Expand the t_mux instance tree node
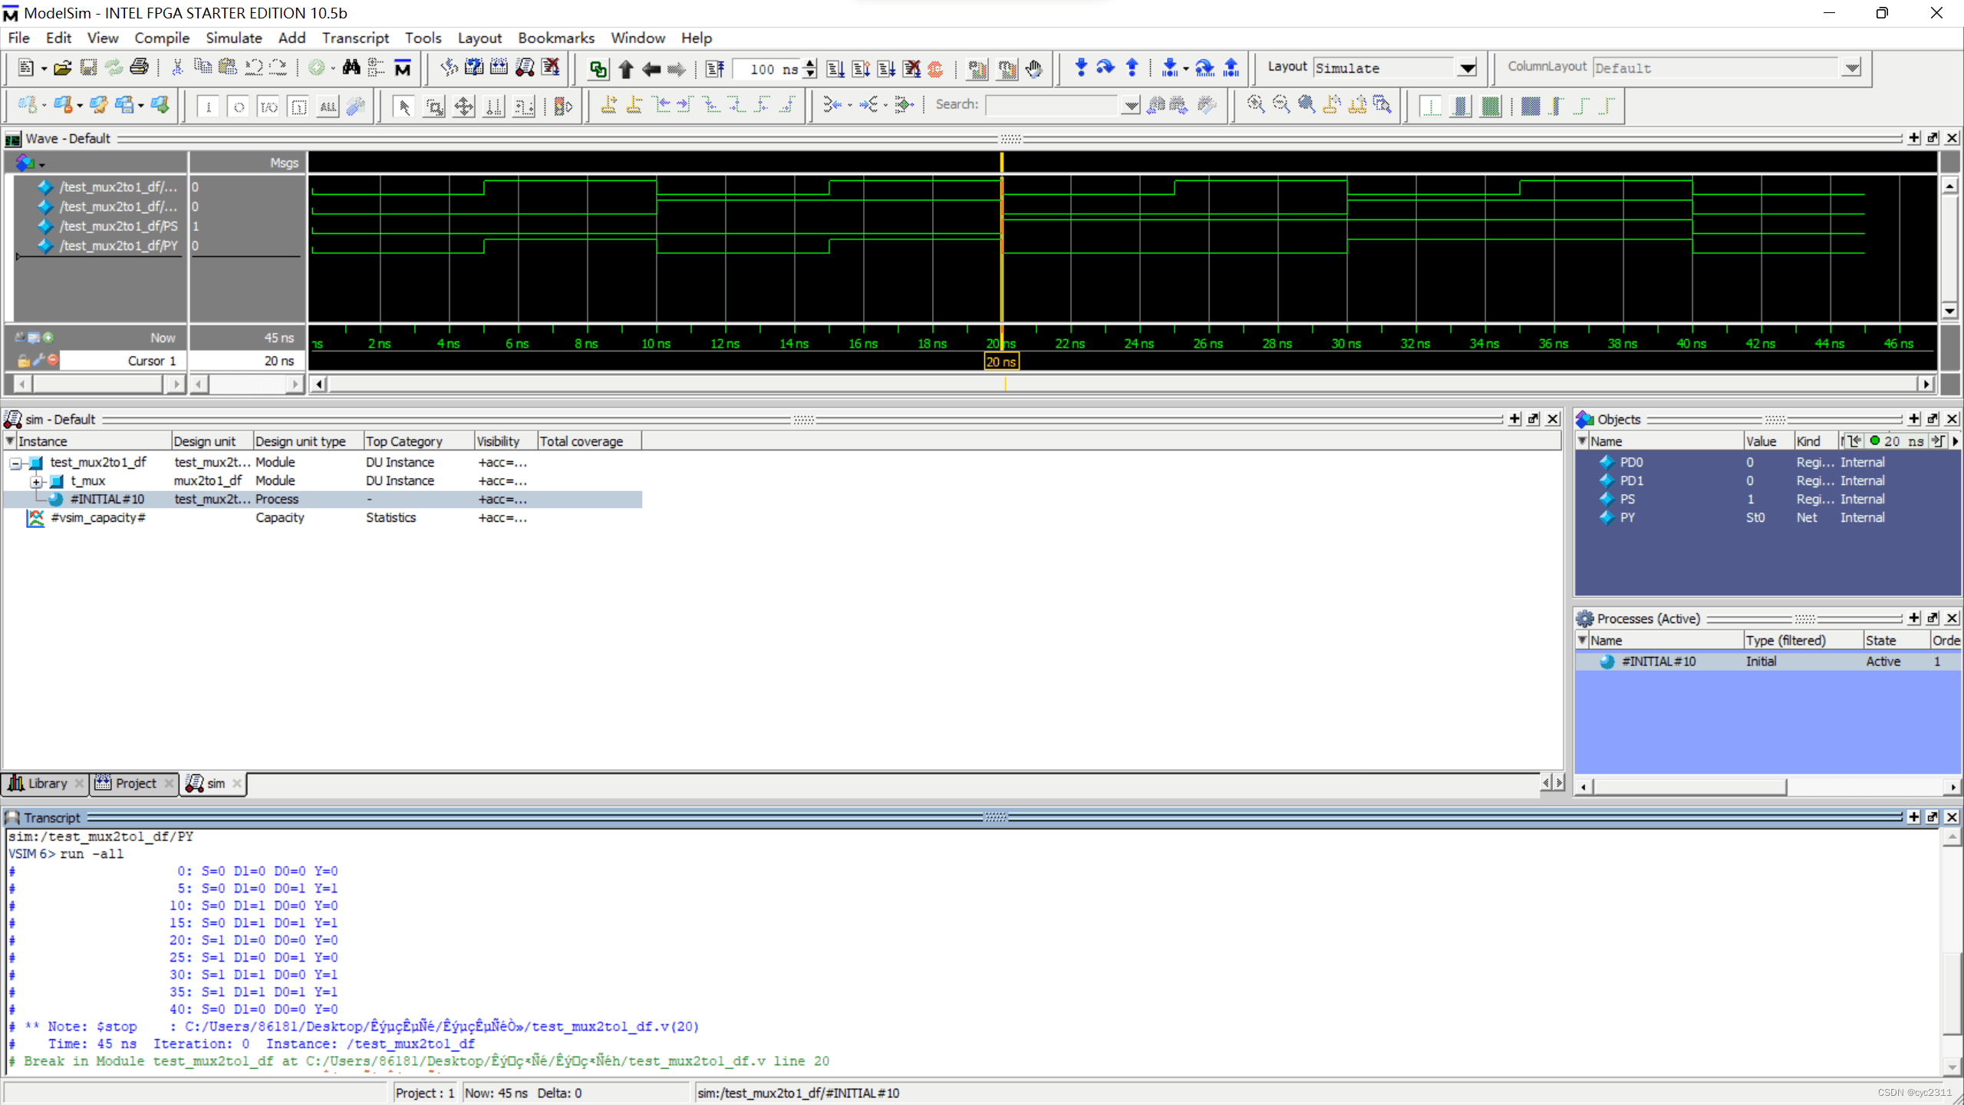1964x1105 pixels. (36, 481)
